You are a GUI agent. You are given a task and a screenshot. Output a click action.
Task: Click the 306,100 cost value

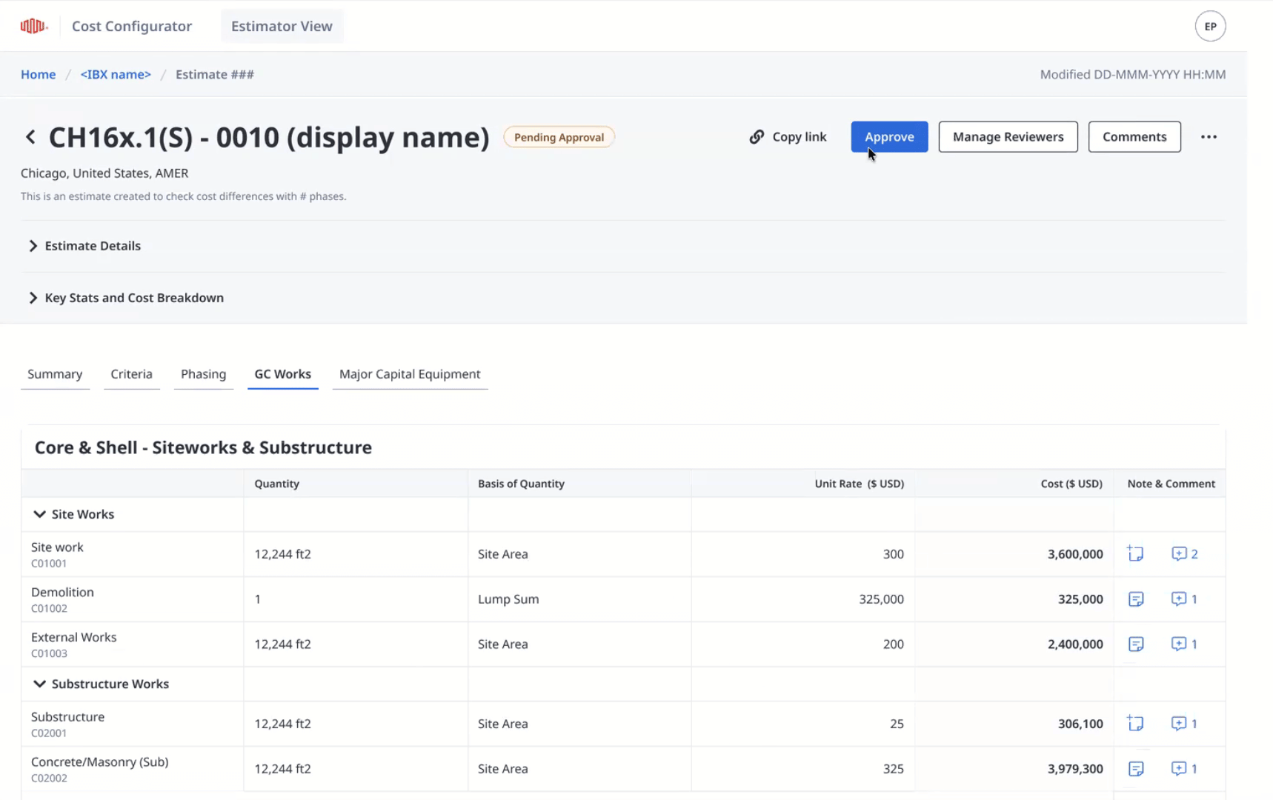(1080, 724)
